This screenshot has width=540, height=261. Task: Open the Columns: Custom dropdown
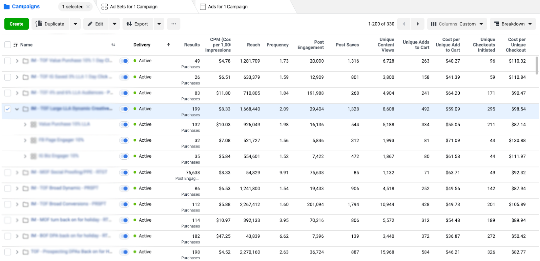tap(457, 24)
